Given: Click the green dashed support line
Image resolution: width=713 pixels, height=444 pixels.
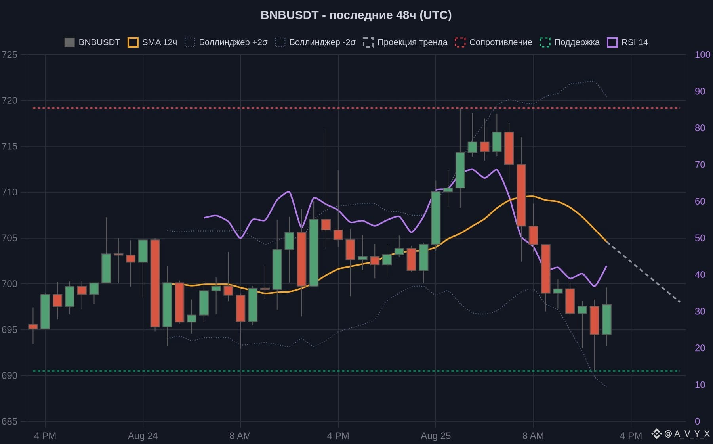Looking at the screenshot, I should (356, 371).
